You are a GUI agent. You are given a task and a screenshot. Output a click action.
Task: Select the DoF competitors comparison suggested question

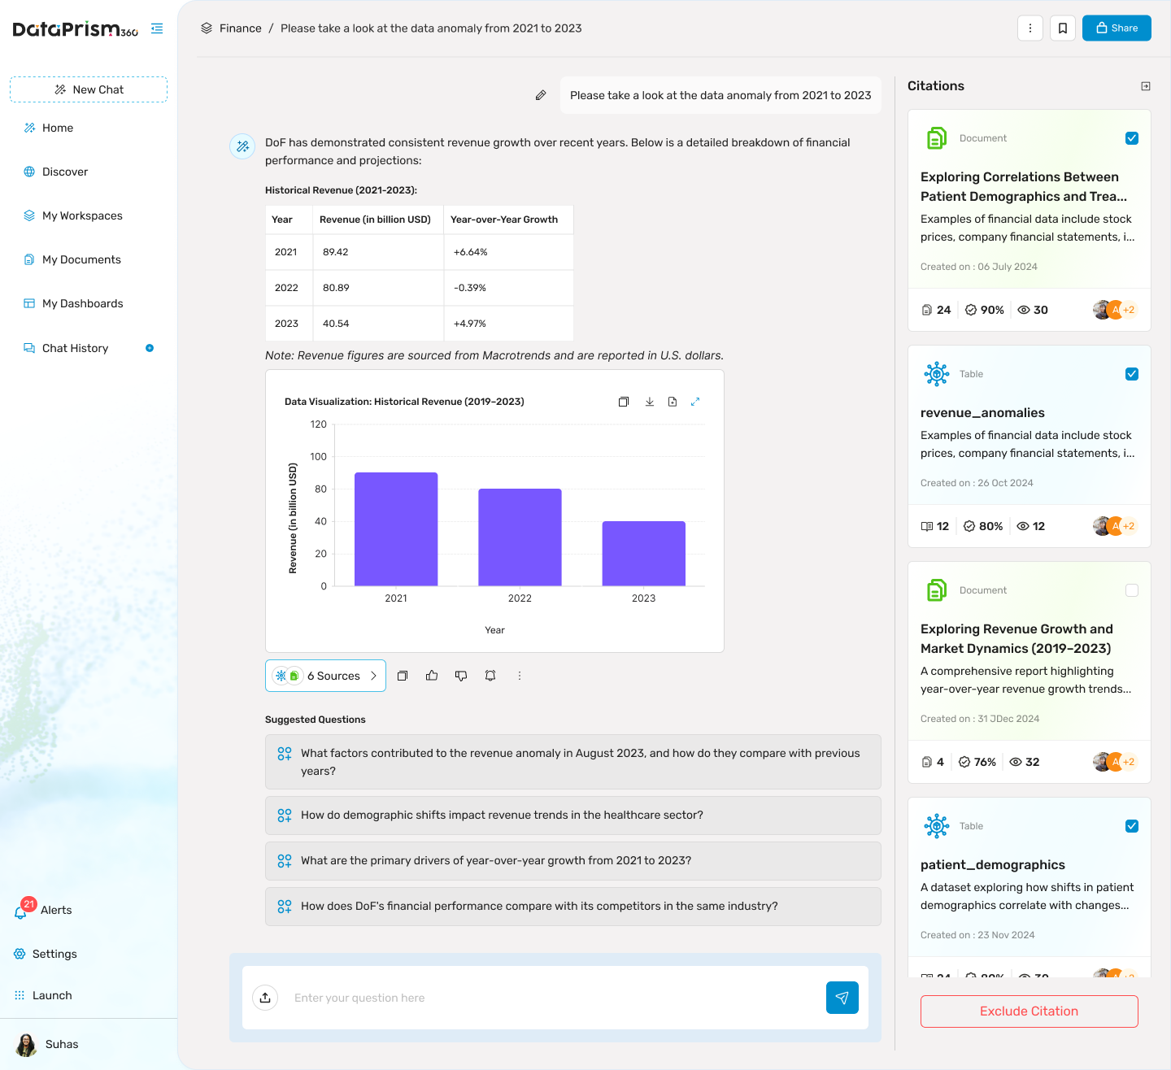pyautogui.click(x=573, y=907)
